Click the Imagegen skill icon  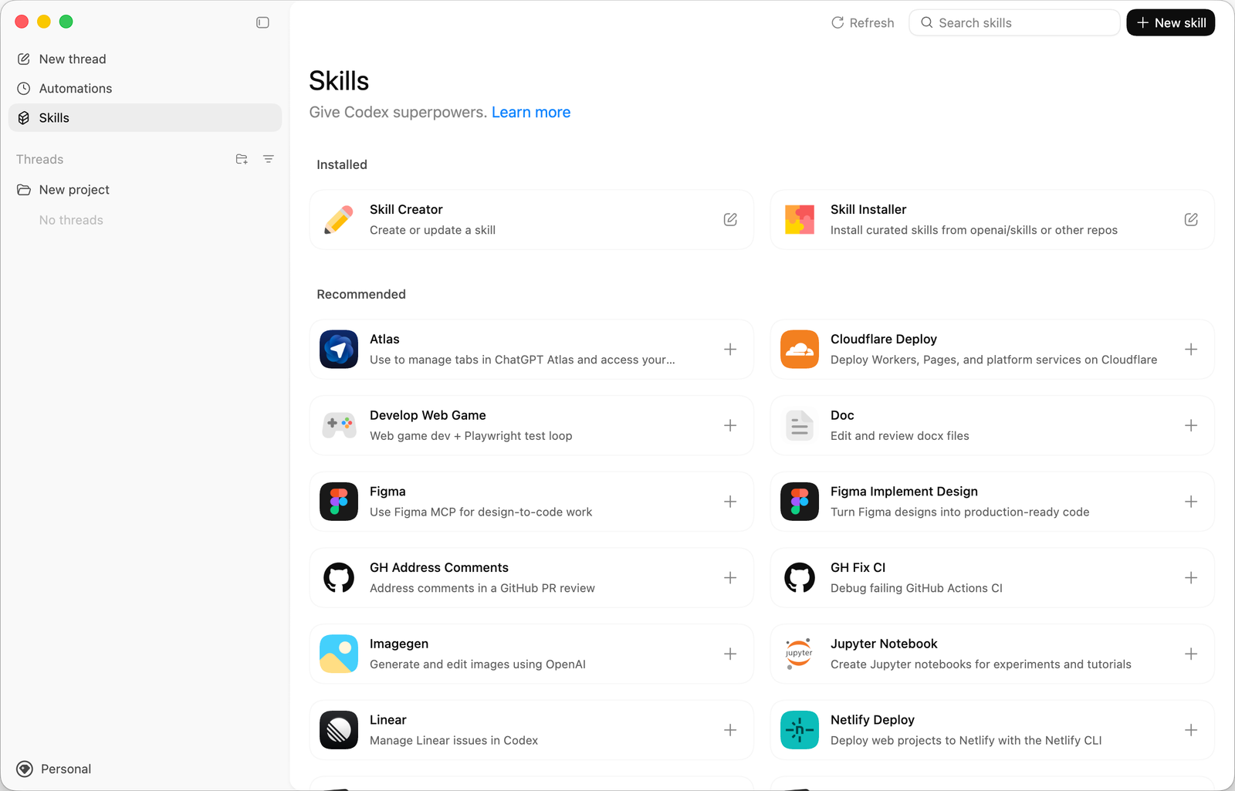(338, 654)
